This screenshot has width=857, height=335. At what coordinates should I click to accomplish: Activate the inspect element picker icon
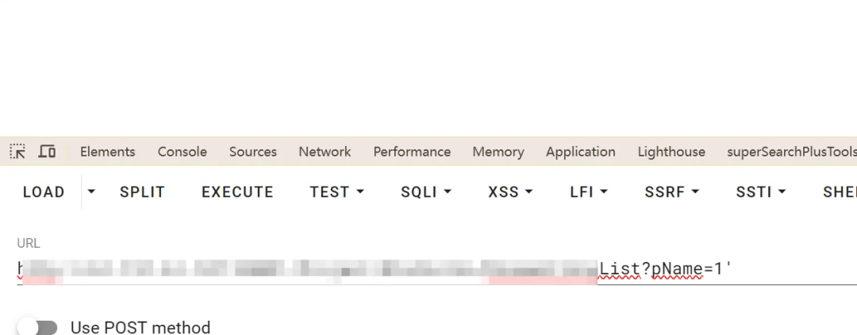click(17, 152)
